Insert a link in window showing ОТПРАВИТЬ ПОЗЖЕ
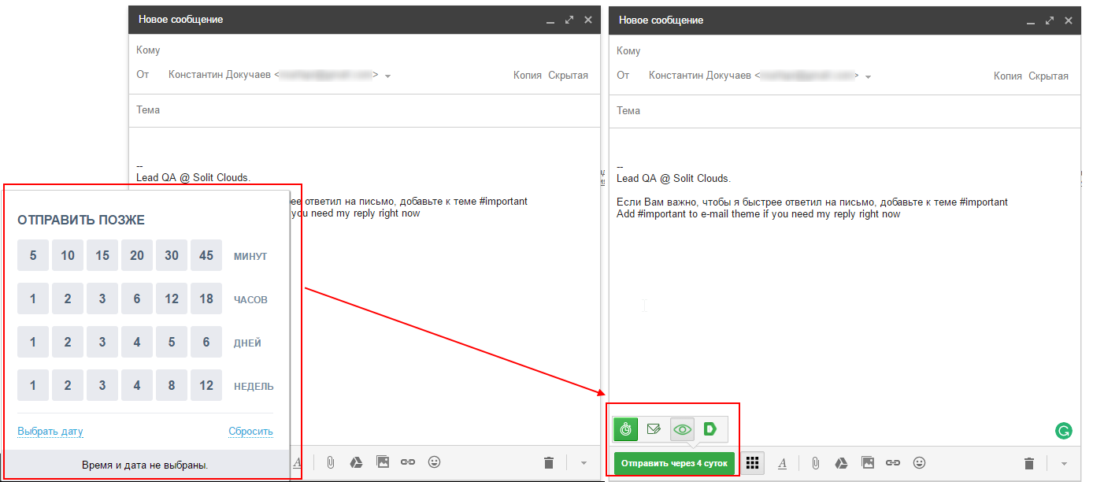This screenshot has height=482, width=1093. (x=408, y=462)
